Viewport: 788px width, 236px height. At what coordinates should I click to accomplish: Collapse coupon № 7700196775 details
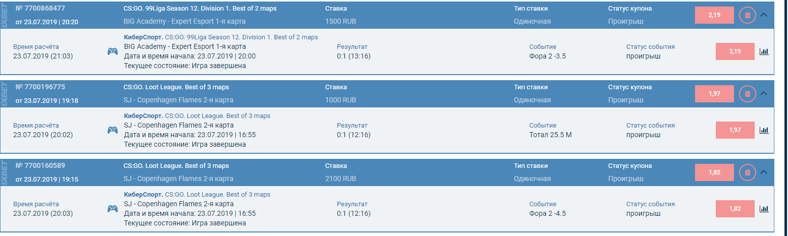click(764, 93)
